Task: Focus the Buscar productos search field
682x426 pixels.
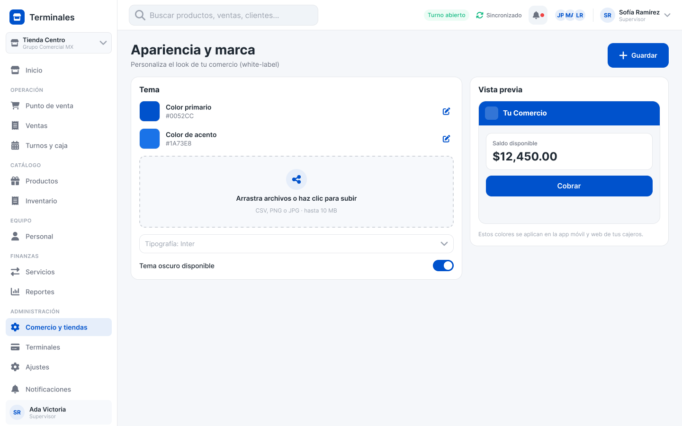Action: 224,15
